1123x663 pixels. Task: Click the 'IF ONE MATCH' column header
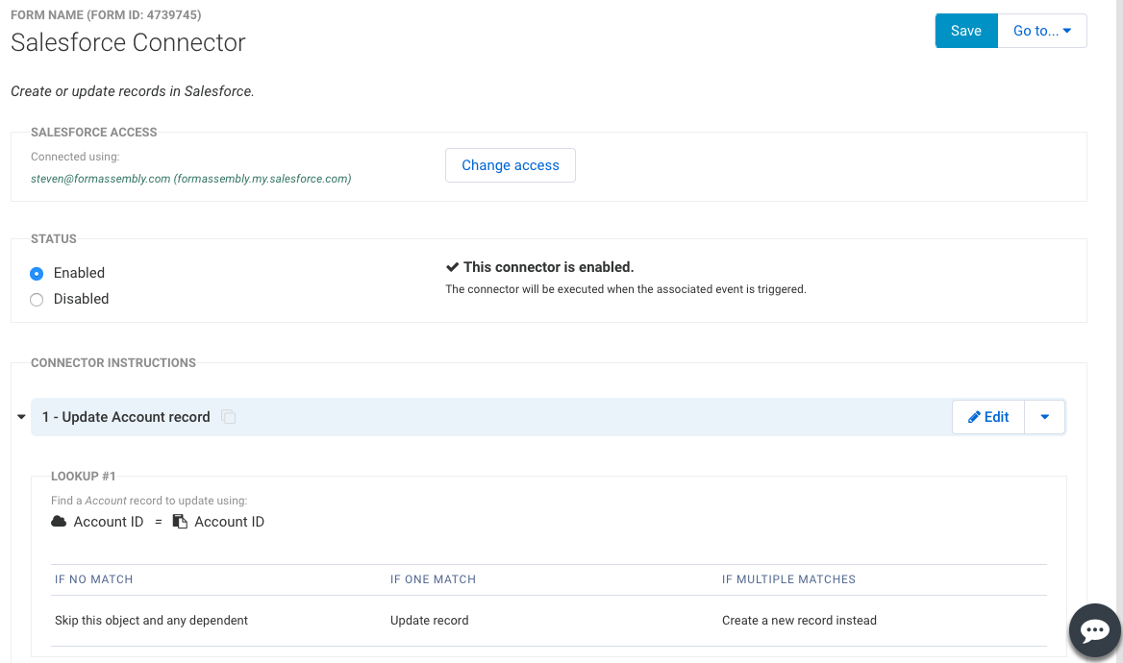(x=433, y=579)
